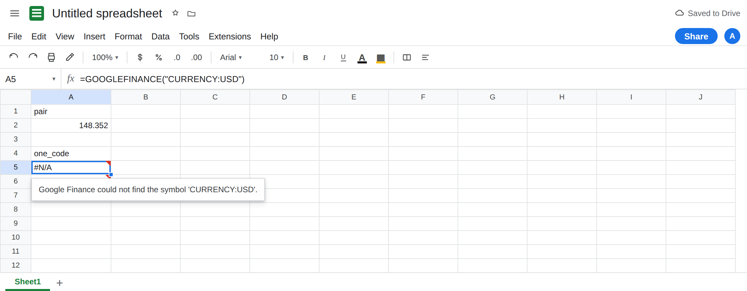Select row 9 header
747x291 pixels.
tap(16, 223)
